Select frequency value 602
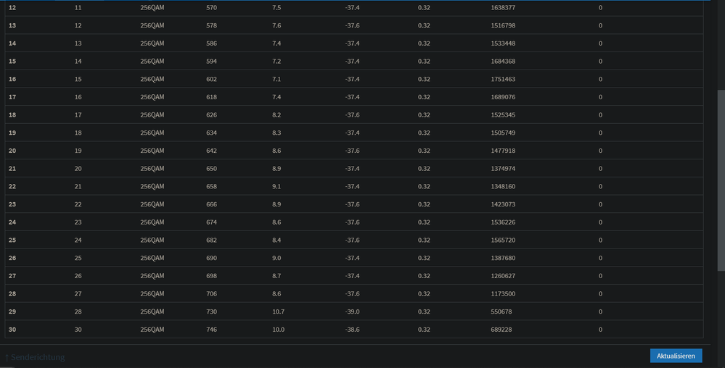Viewport: 725px width, 368px height. pos(211,80)
